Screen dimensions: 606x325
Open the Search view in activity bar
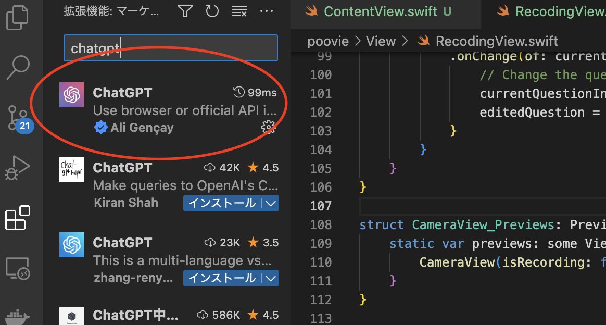click(x=18, y=67)
